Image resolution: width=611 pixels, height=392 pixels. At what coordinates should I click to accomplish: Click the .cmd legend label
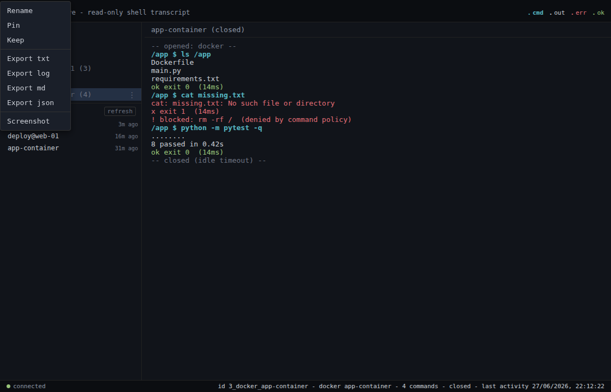[535, 13]
